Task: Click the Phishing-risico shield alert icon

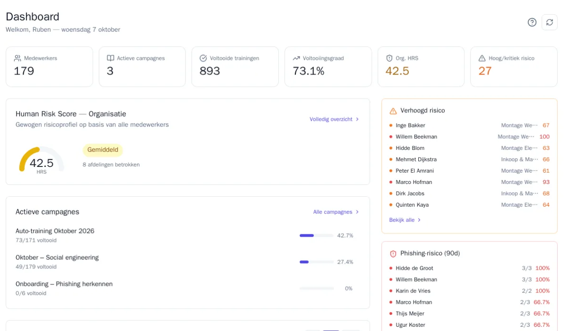Action: (x=393, y=254)
